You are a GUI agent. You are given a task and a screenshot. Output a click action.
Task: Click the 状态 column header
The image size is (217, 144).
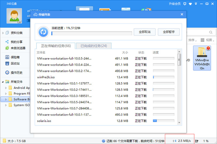click(141, 52)
